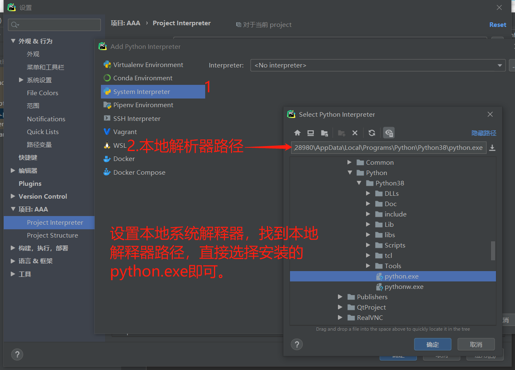515x370 pixels.
Task: Open help via the question mark icon
Action: pyautogui.click(x=297, y=344)
